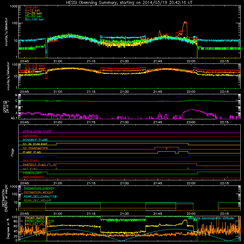Click the M class label on GOES axis
This screenshot has height=244, width=244.
[16, 95]
